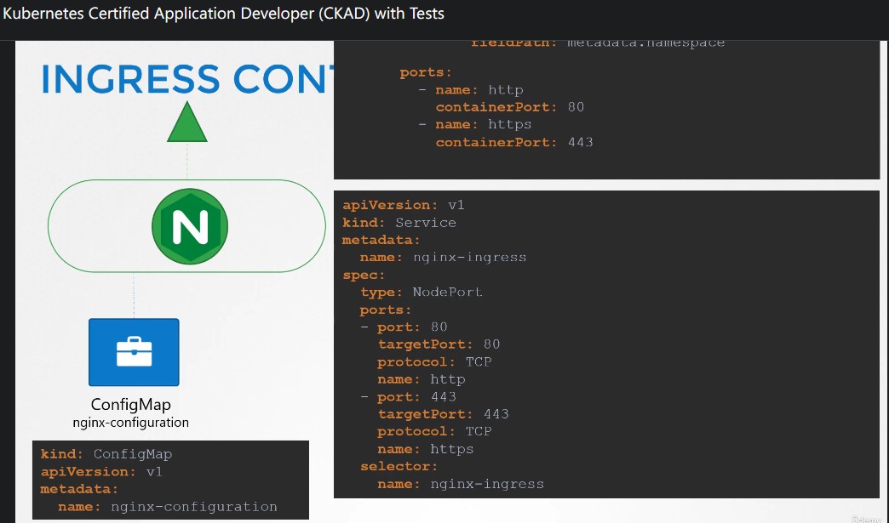Select the 'type: NodePort' line
889x523 pixels.
tap(422, 292)
